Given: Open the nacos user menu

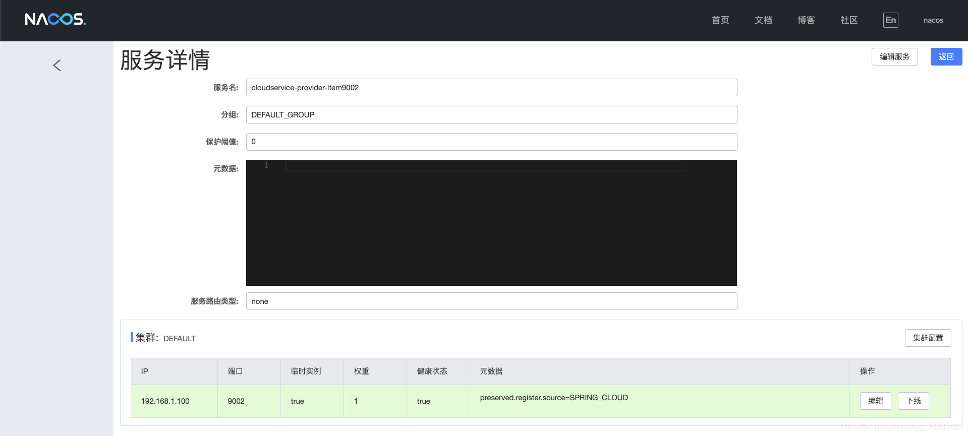Looking at the screenshot, I should tap(933, 20).
